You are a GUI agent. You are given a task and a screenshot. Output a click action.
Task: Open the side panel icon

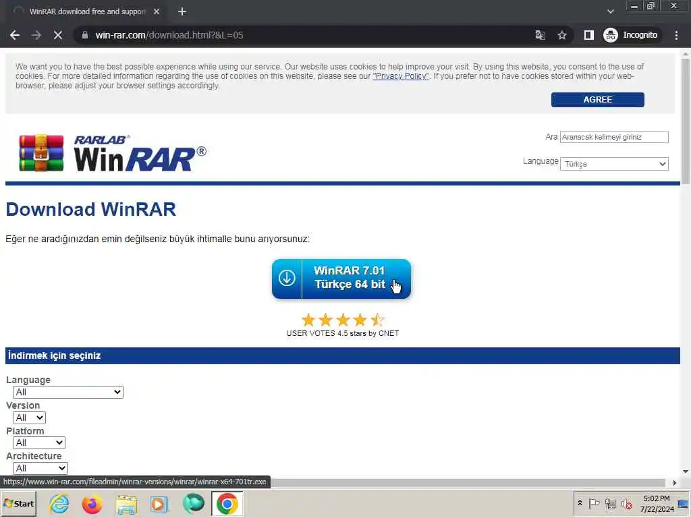[x=588, y=35]
